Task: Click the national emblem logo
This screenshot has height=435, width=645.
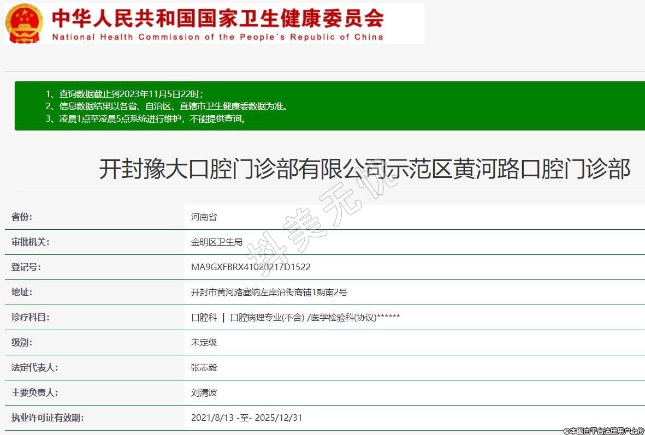Action: pos(24,23)
